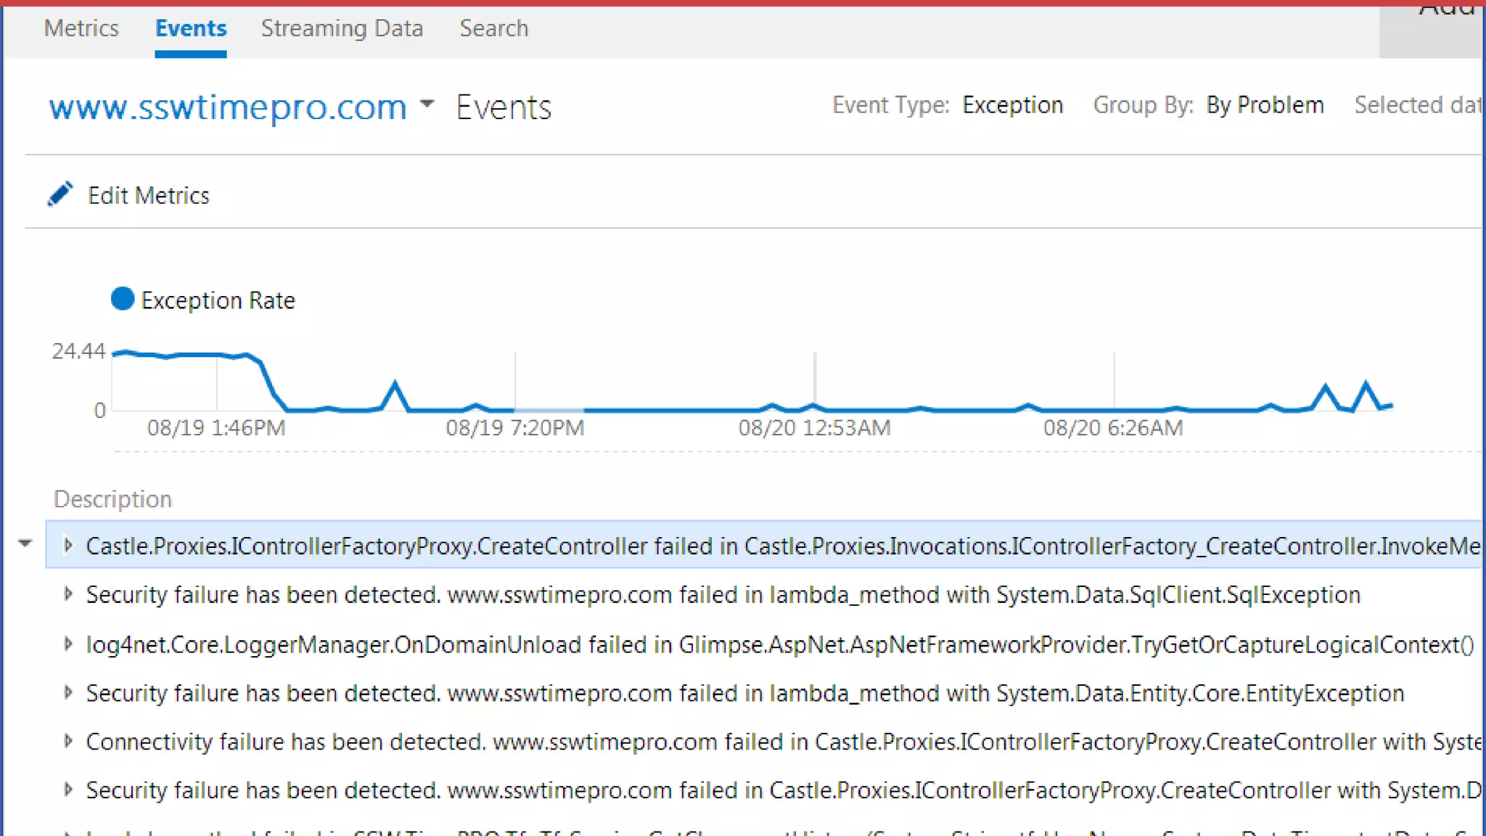Click the Edit Metrics link text
This screenshot has height=836, width=1486.
click(149, 195)
